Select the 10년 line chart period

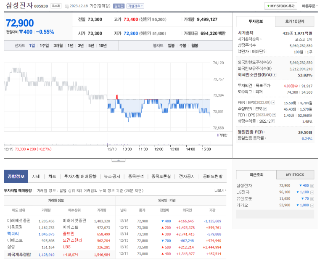tap(103, 45)
